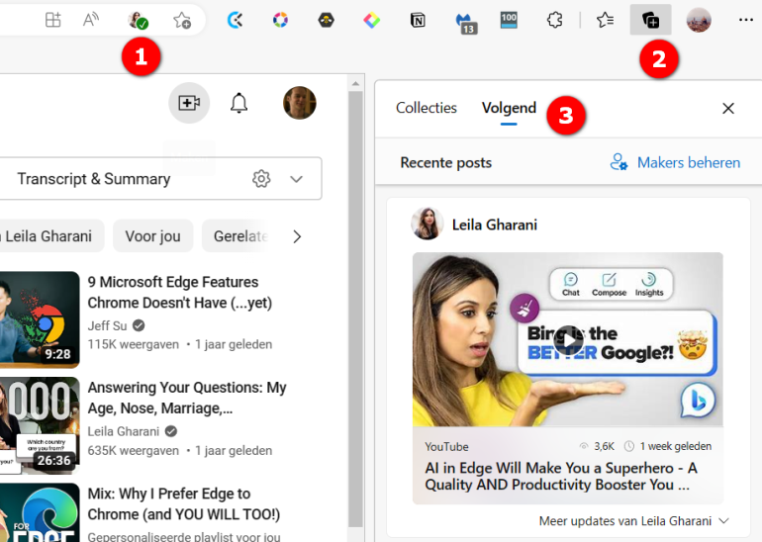Click the YouTube page vertical scrollbar

(x=355, y=310)
